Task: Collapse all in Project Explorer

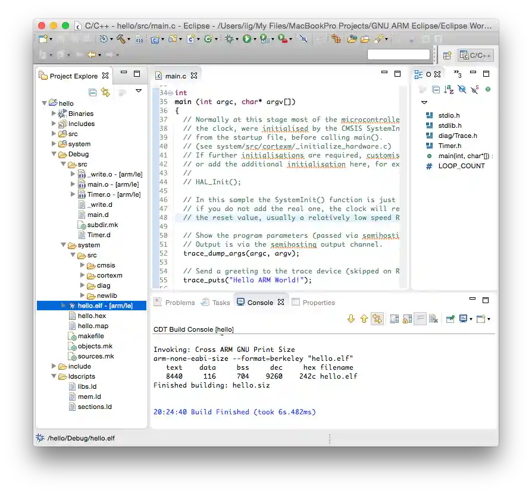Action: pyautogui.click(x=93, y=92)
